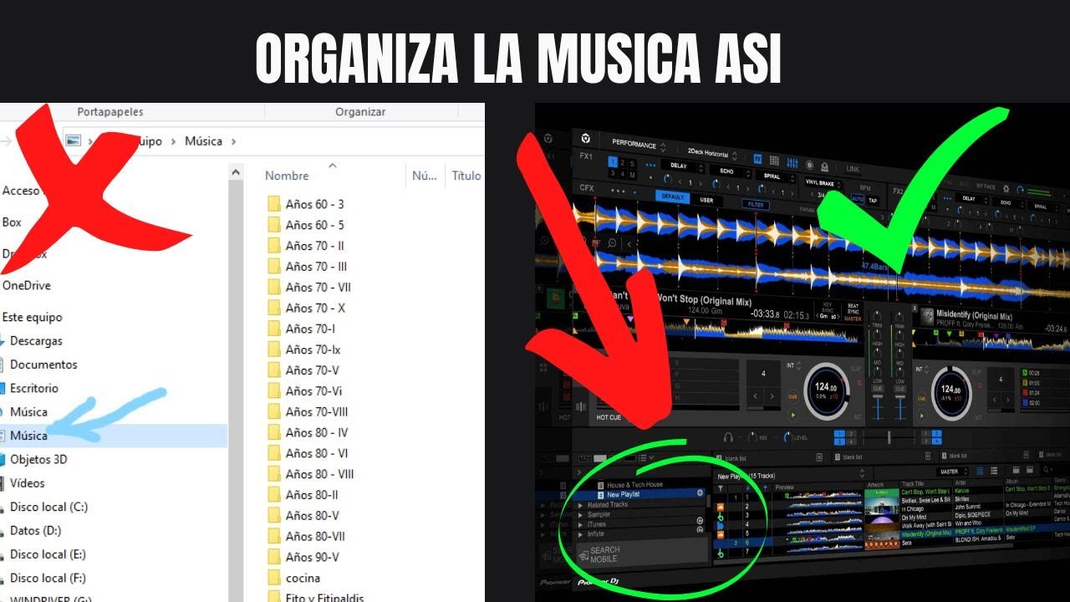1070x602 pixels.
Task: Open Descargas folder in navigation pane
Action: point(36,341)
